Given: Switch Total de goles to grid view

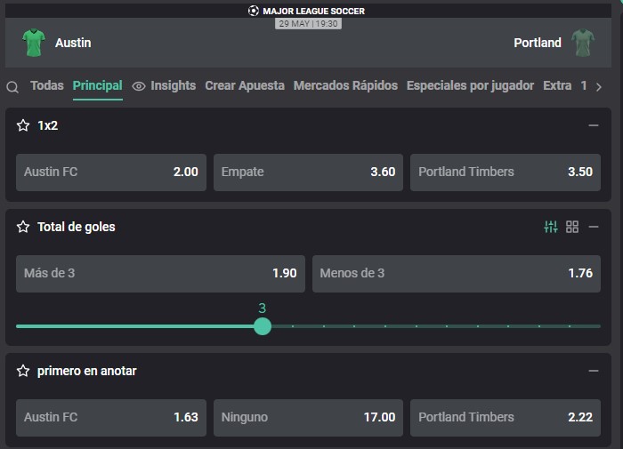Looking at the screenshot, I should 572,227.
